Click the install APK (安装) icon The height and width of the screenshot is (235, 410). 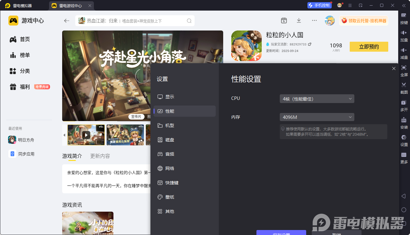pos(404,120)
